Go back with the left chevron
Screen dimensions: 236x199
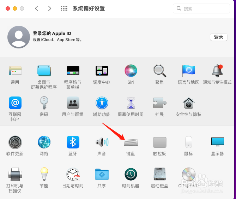pos(36,8)
